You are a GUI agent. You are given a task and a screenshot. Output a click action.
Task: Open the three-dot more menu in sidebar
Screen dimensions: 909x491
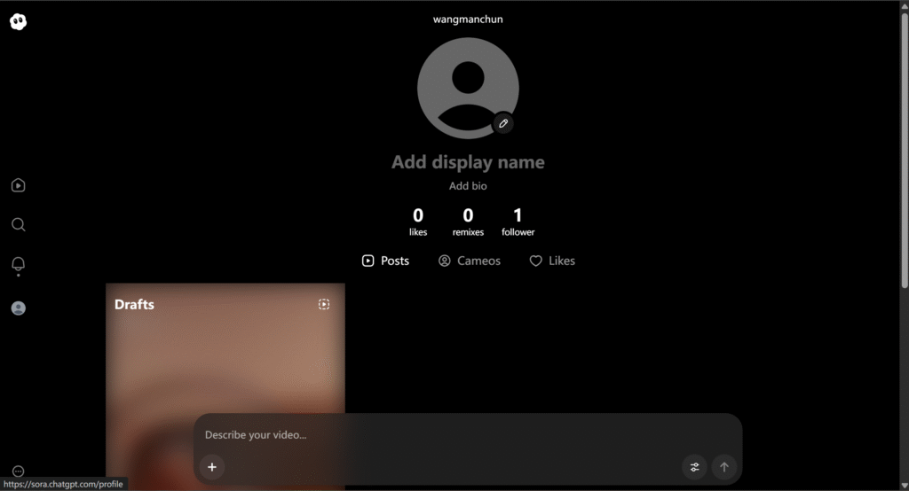[x=19, y=472]
